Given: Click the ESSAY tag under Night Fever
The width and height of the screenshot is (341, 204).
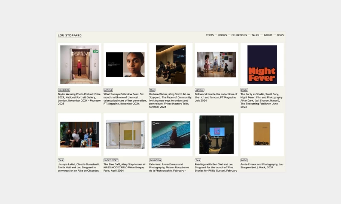Looking at the screenshot, I should tap(244, 90).
